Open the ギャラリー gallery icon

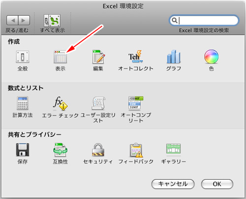174,149
